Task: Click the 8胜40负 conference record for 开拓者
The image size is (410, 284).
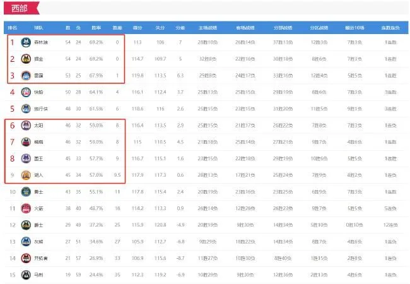Action: point(283,258)
